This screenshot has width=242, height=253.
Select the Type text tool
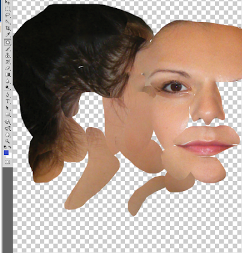[x=8, y=101]
